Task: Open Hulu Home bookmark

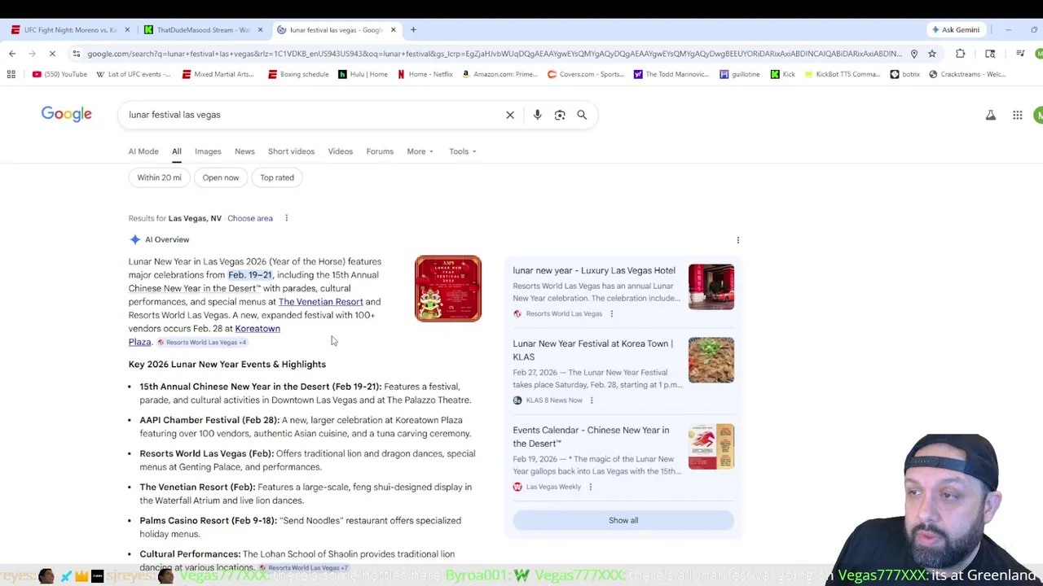Action: click(x=363, y=74)
